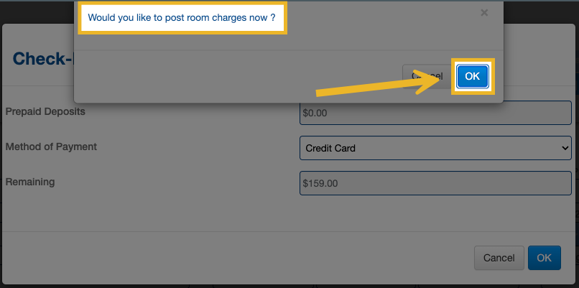Click the Remaining label

point(30,182)
